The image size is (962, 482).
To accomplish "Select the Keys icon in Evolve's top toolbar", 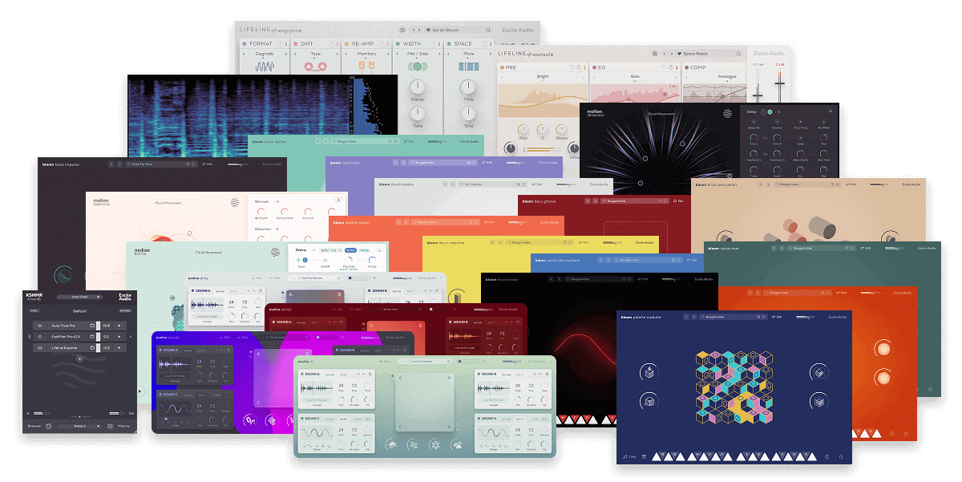I will (x=385, y=361).
